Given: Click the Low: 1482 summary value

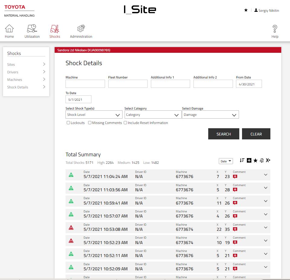Looking at the screenshot, I should pyautogui.click(x=151, y=163).
